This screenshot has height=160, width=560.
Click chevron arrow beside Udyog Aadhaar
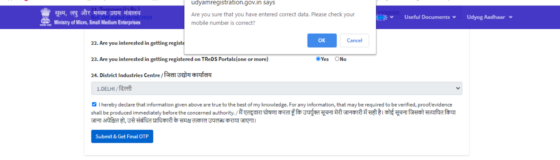coord(511,17)
